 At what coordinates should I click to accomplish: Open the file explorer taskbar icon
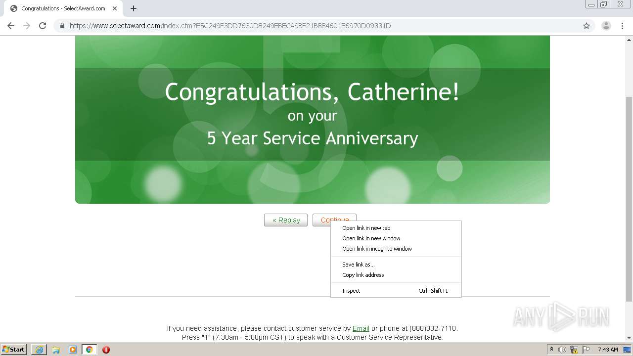click(x=56, y=350)
